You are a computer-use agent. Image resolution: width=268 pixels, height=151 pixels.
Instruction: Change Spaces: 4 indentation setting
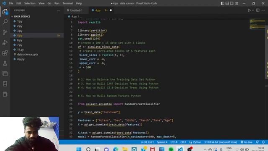(162, 142)
